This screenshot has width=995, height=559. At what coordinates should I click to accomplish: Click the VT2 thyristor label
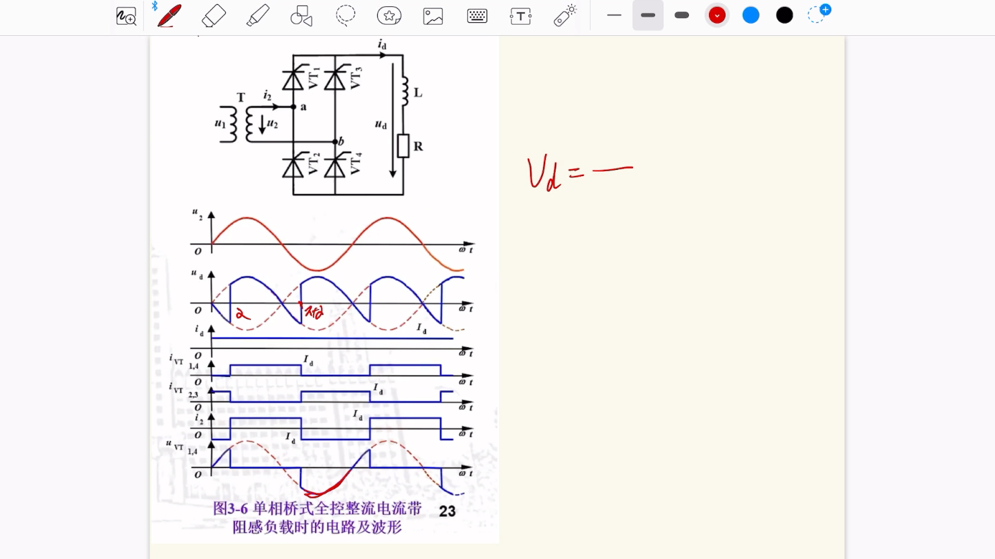point(315,164)
